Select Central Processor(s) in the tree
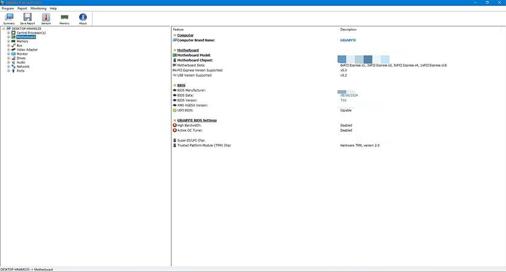Image resolution: width=506 pixels, height=272 pixels. click(31, 32)
